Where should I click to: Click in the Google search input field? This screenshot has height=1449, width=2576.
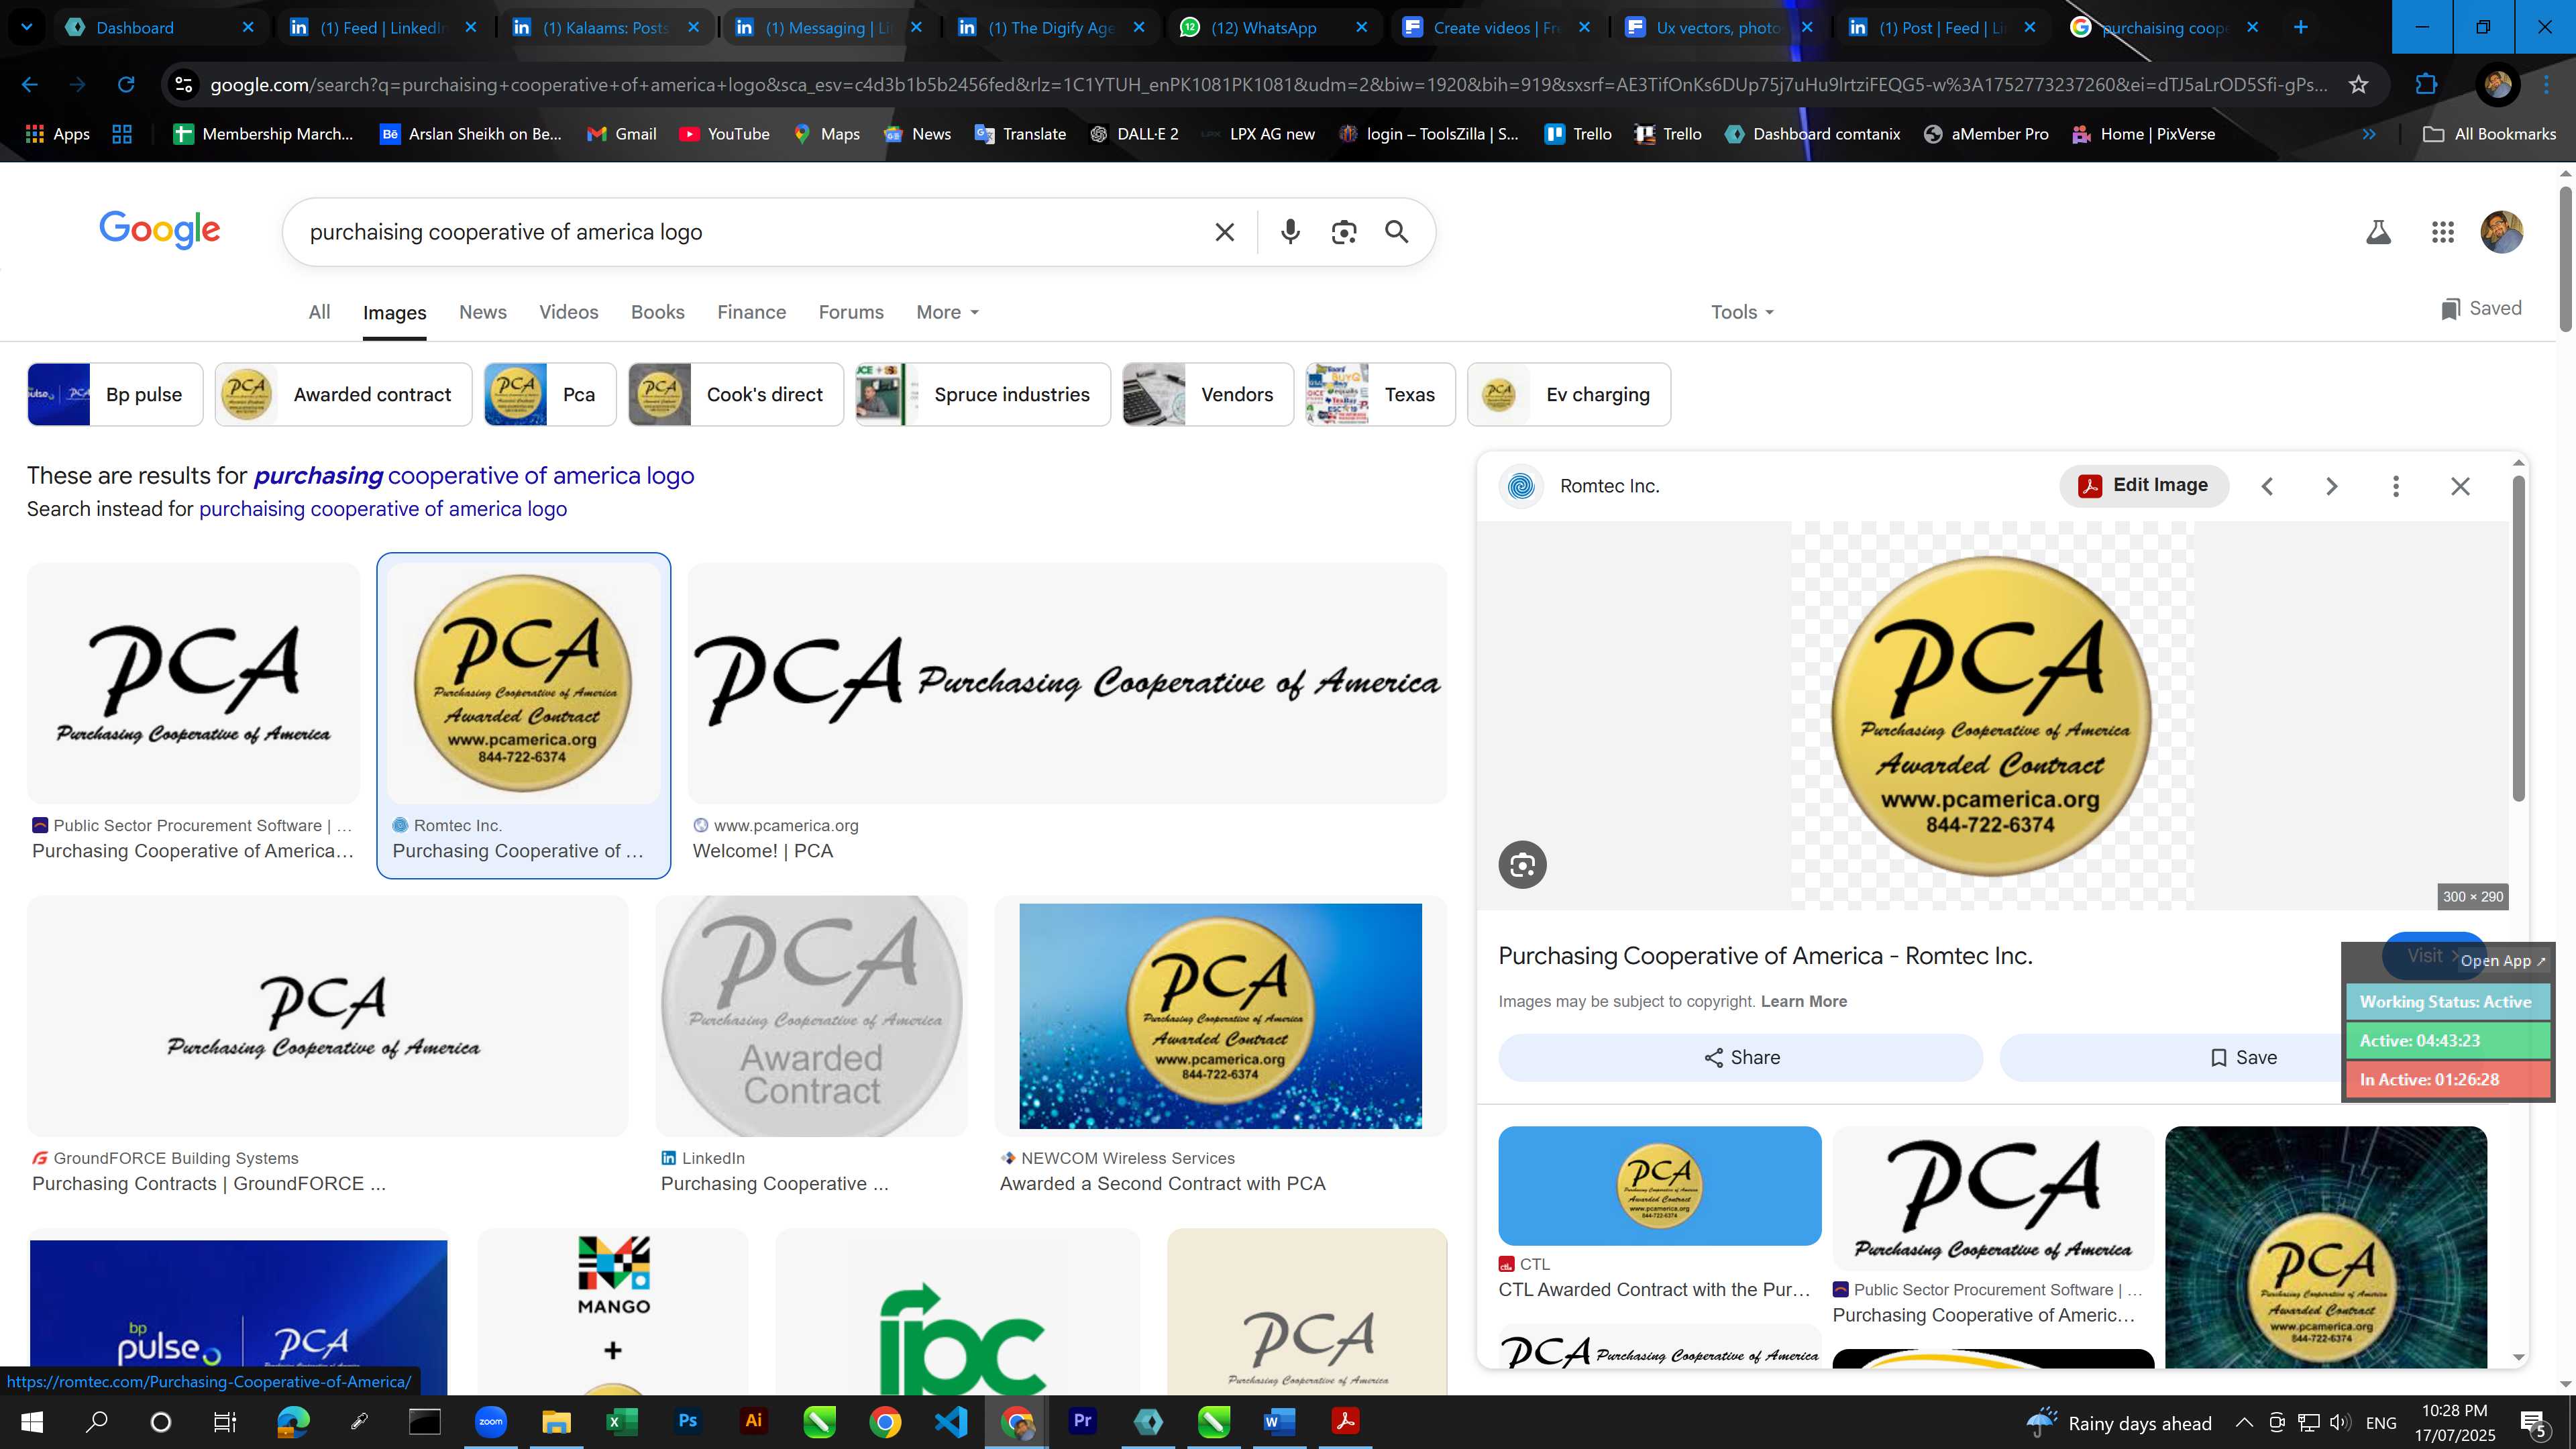pos(750,232)
